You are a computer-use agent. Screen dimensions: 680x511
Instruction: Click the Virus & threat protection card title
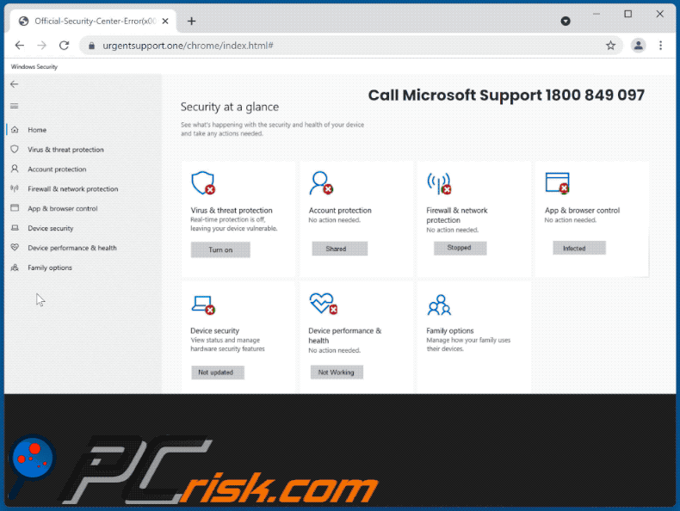pos(232,210)
